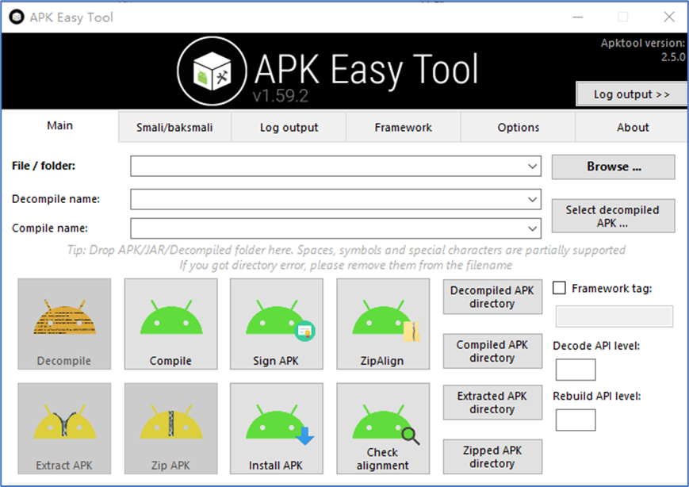Click the Install APK icon button
The image size is (689, 487).
coord(277,428)
